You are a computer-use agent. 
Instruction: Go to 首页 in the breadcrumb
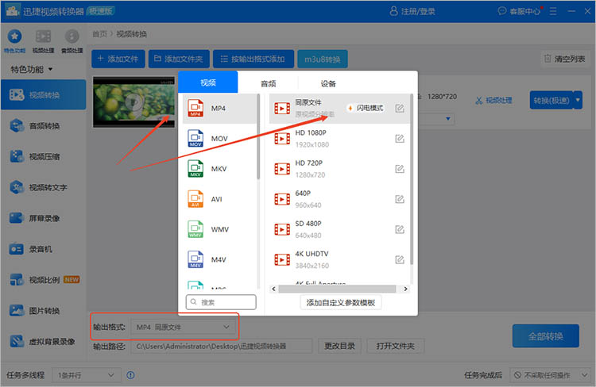pyautogui.click(x=99, y=34)
